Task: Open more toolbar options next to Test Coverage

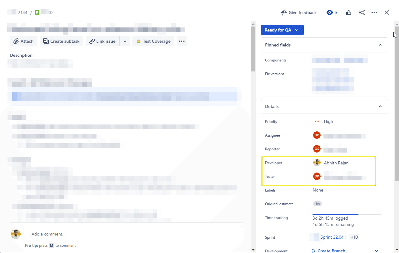Action: coord(182,41)
